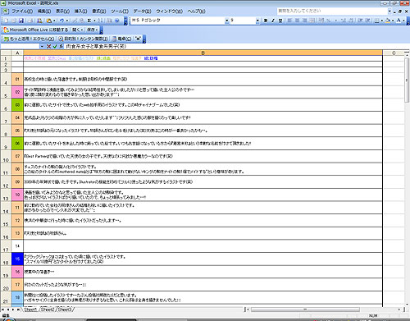Cancel the cell edit with red X
The height and width of the screenshot is (321, 410).
[x=48, y=47]
